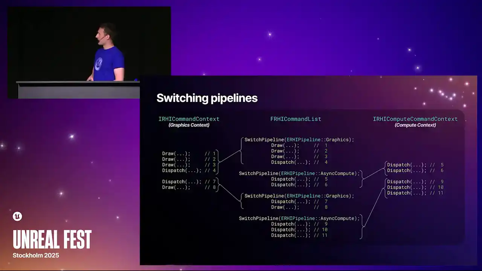Select the IRHIComputeCommandContext column heading
The image size is (482, 271).
click(x=415, y=119)
